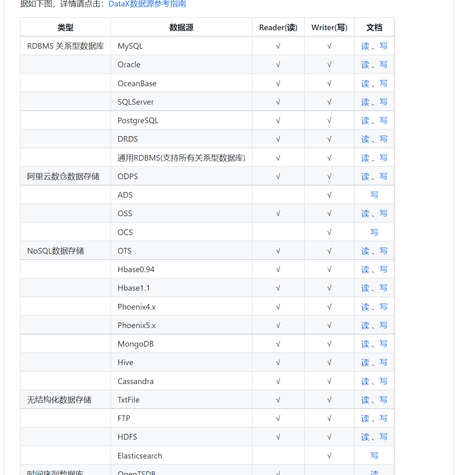Click the PostgreSQL data source cell
Screen dimensions: 457x475
(181, 121)
